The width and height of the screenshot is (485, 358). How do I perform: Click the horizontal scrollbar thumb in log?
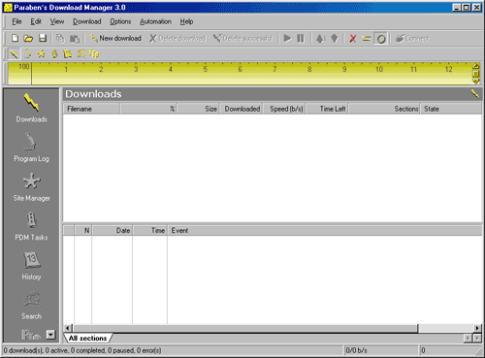click(x=244, y=328)
